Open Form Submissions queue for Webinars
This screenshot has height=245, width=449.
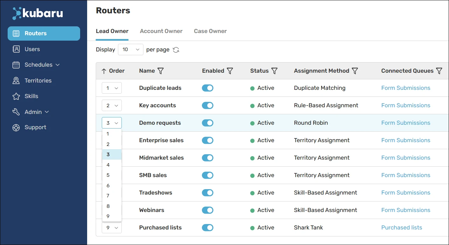click(x=406, y=210)
